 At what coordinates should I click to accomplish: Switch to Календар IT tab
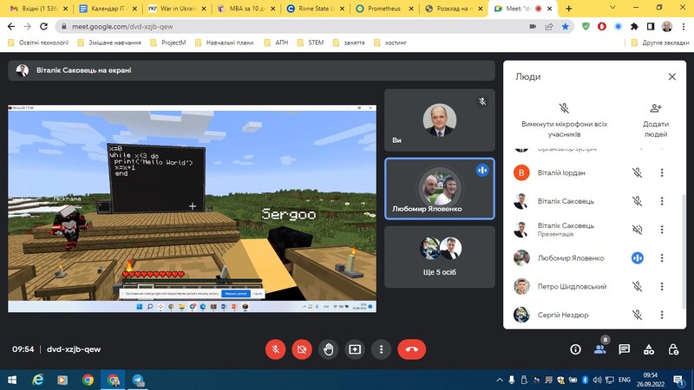[x=108, y=9]
